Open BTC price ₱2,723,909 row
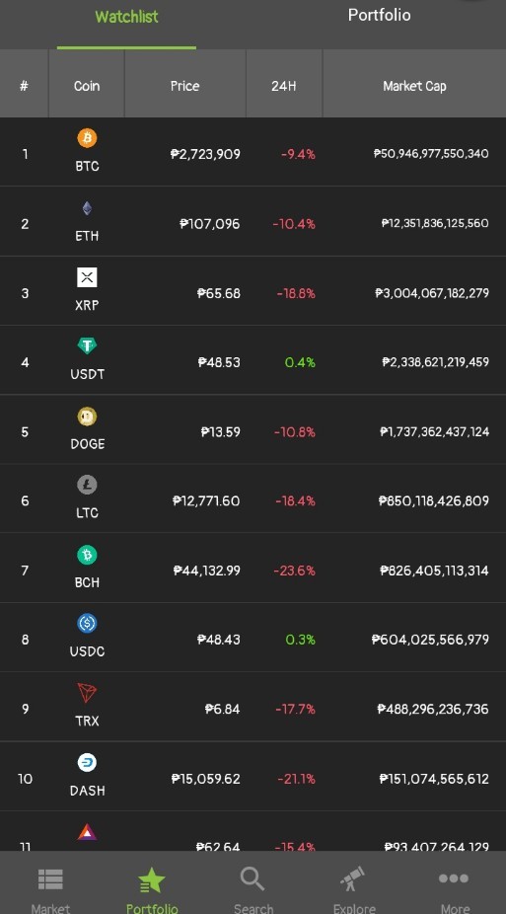 pos(253,153)
